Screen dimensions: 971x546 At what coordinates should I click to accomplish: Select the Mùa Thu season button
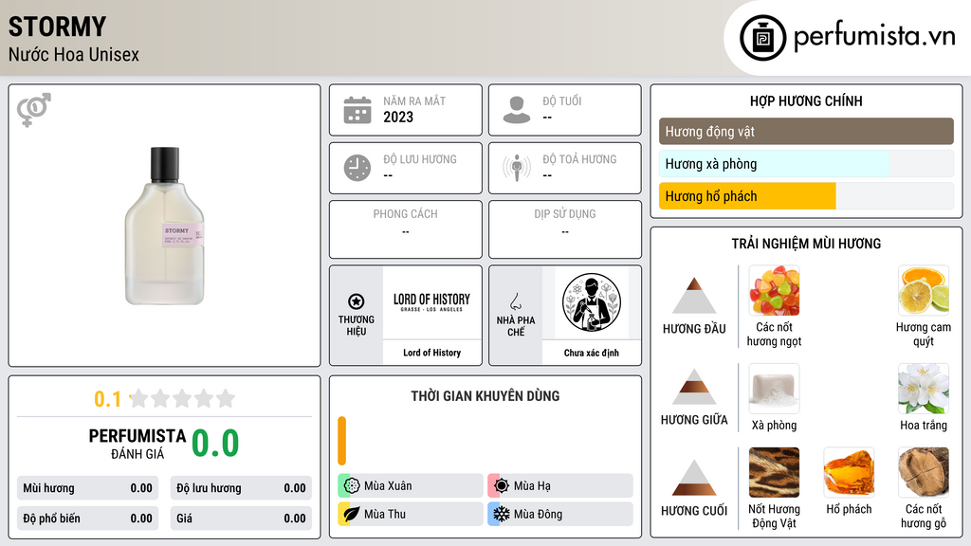tap(411, 514)
